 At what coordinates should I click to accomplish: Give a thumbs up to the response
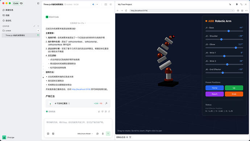coord(99,112)
